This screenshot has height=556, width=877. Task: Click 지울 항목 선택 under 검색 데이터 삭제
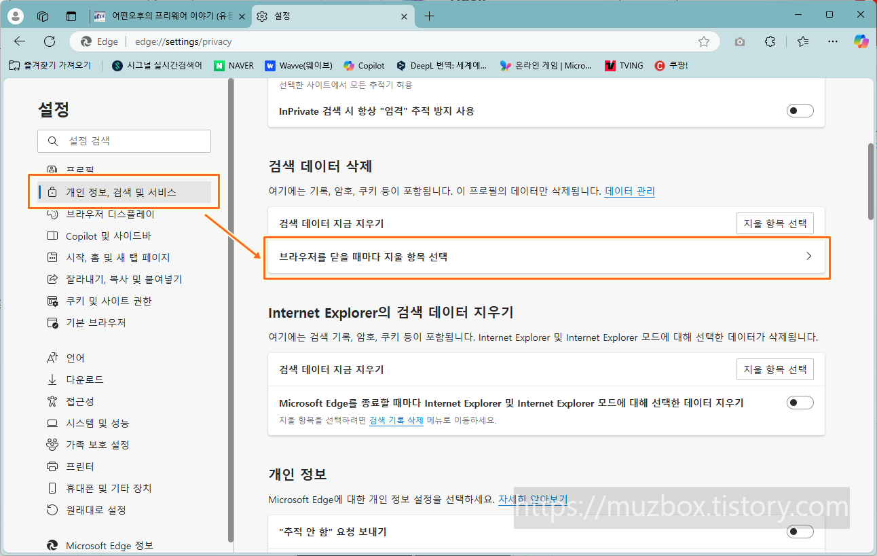(775, 223)
